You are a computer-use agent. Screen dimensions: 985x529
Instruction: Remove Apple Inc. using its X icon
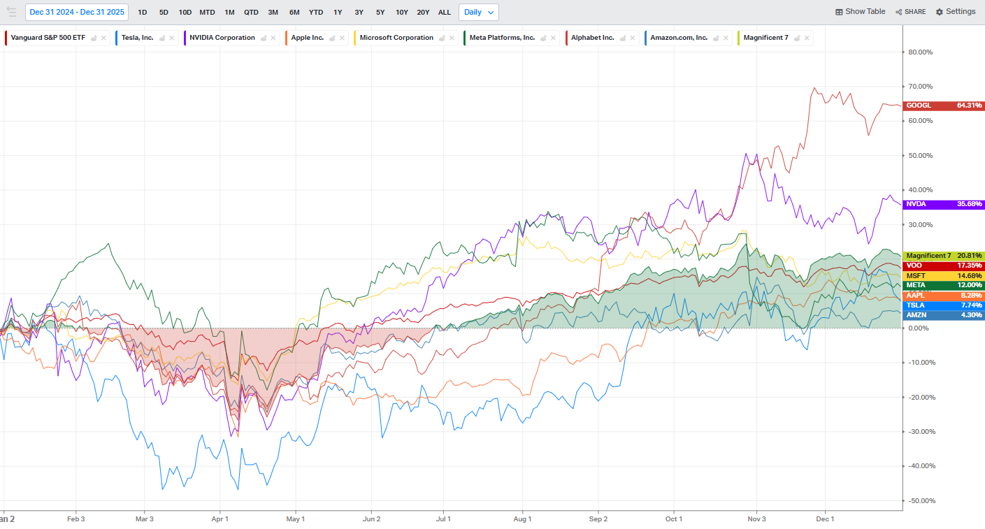pos(342,38)
